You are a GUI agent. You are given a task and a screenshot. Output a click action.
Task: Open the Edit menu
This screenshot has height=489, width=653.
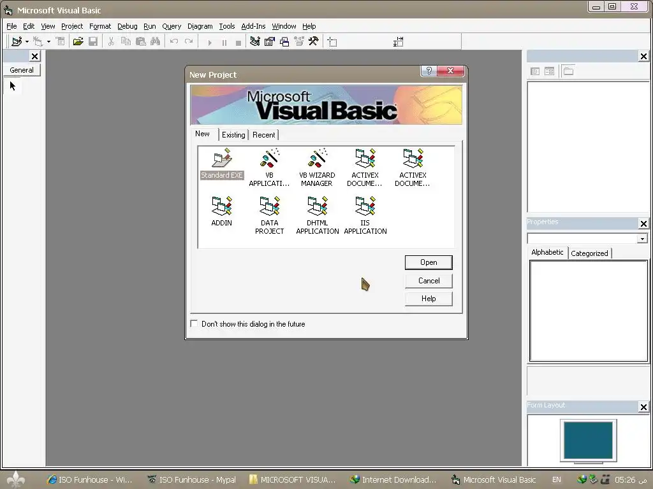click(29, 26)
